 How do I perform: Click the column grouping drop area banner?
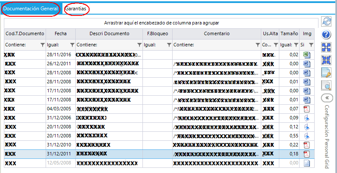tap(161, 23)
